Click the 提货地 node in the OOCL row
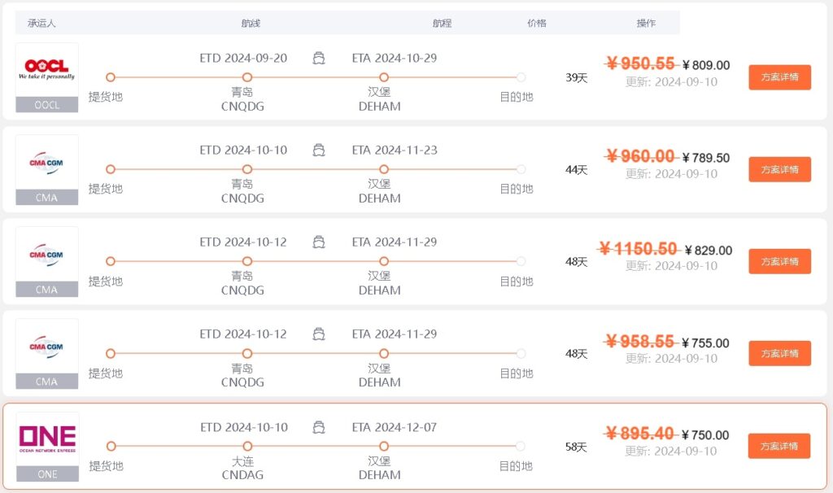The image size is (833, 493). tap(111, 77)
